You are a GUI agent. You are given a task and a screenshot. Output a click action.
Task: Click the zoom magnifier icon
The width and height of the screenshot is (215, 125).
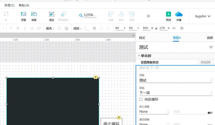81,15
